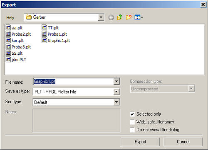Click the SS.plt file icon
208x150 pixels.
[x=8, y=53]
